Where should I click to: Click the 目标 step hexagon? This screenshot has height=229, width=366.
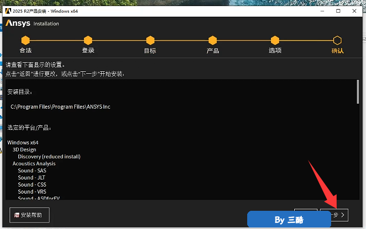[150, 40]
